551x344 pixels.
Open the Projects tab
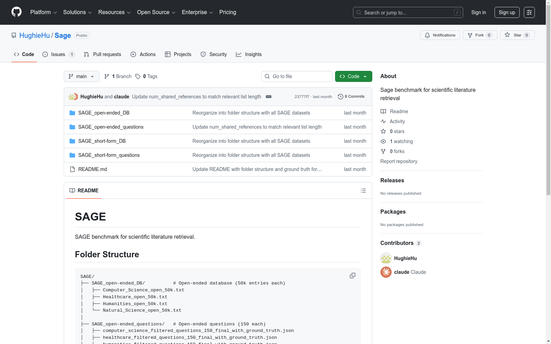pos(178,54)
